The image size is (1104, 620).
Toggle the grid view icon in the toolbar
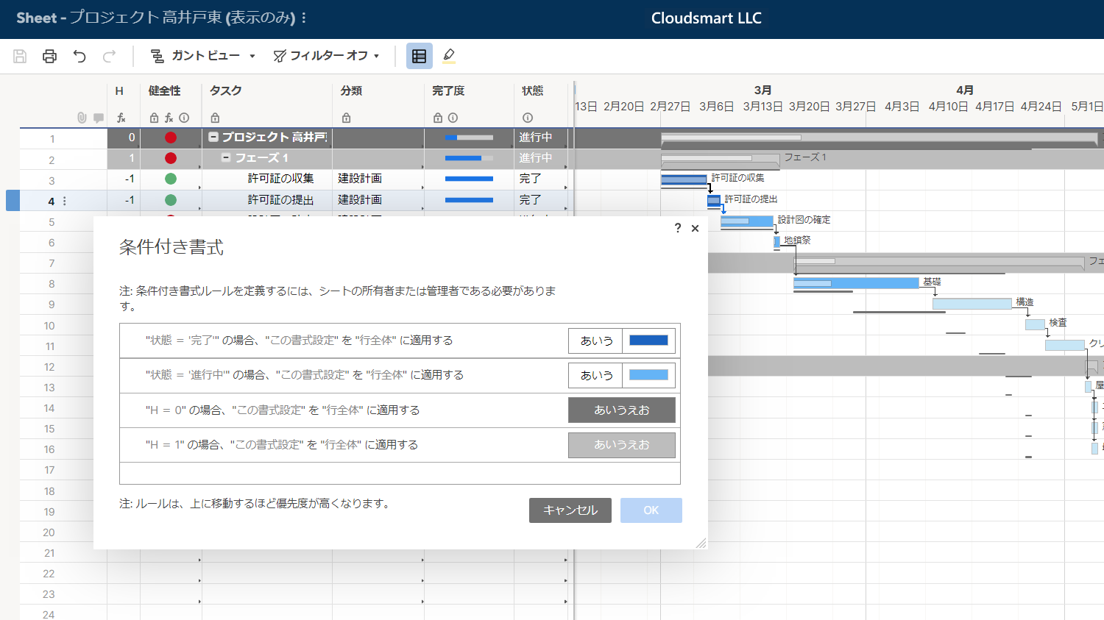pyautogui.click(x=419, y=56)
